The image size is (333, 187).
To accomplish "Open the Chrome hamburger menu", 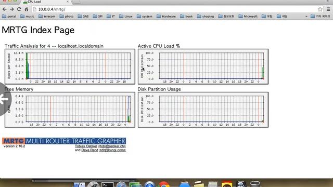I will tap(328, 9).
